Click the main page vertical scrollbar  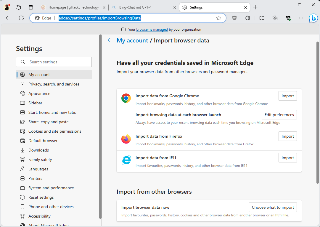tap(318, 112)
